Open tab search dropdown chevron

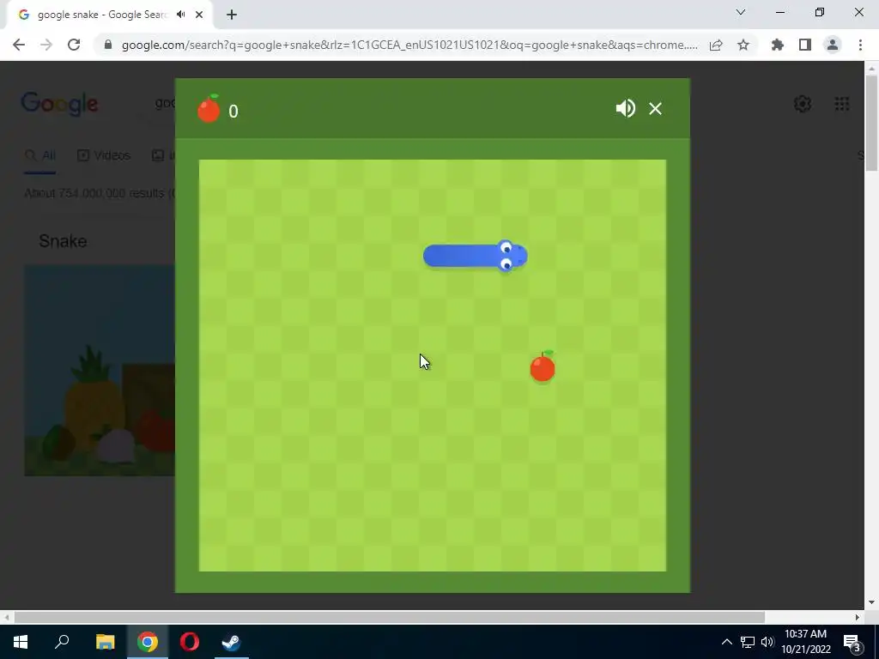tap(741, 12)
